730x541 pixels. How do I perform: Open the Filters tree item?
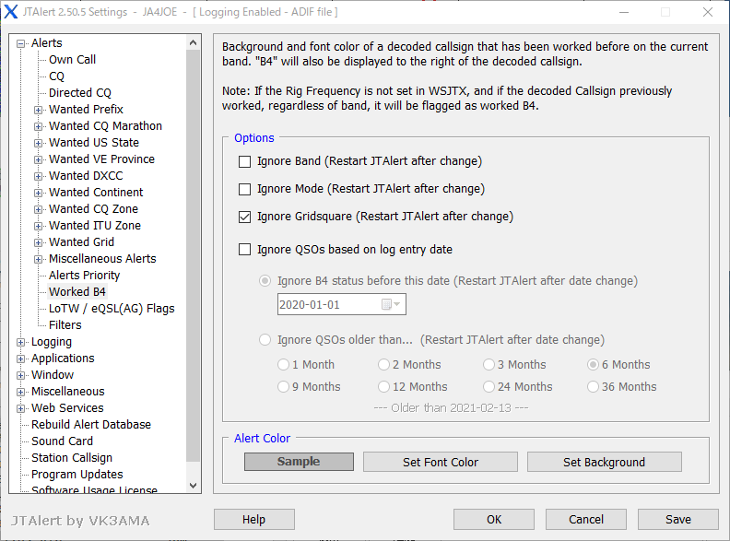point(65,325)
